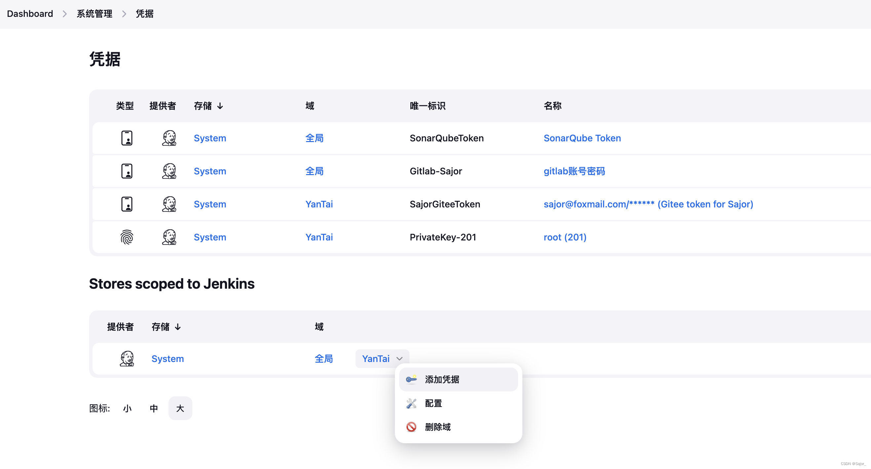The image size is (871, 469).
Task: Go to 系统管理 in the breadcrumb
Action: [94, 14]
